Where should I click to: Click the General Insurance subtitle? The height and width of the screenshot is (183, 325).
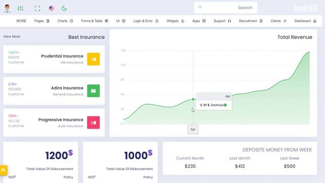pos(68,95)
